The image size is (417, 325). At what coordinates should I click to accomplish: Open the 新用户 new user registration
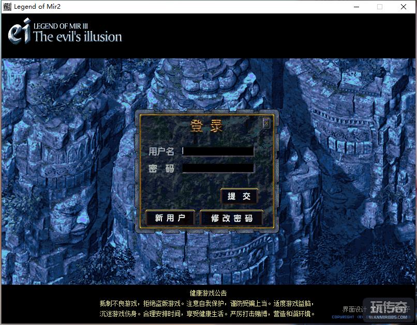170,218
